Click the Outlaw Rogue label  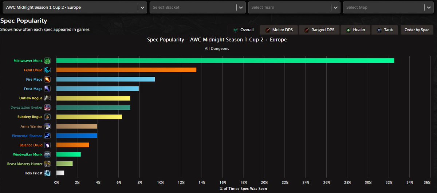point(31,98)
